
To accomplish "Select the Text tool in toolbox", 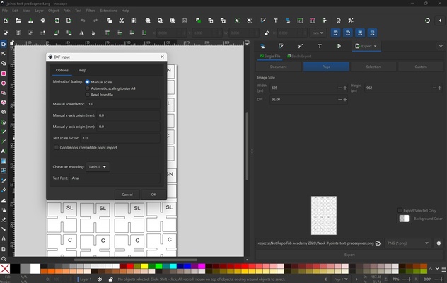I will tap(4, 151).
